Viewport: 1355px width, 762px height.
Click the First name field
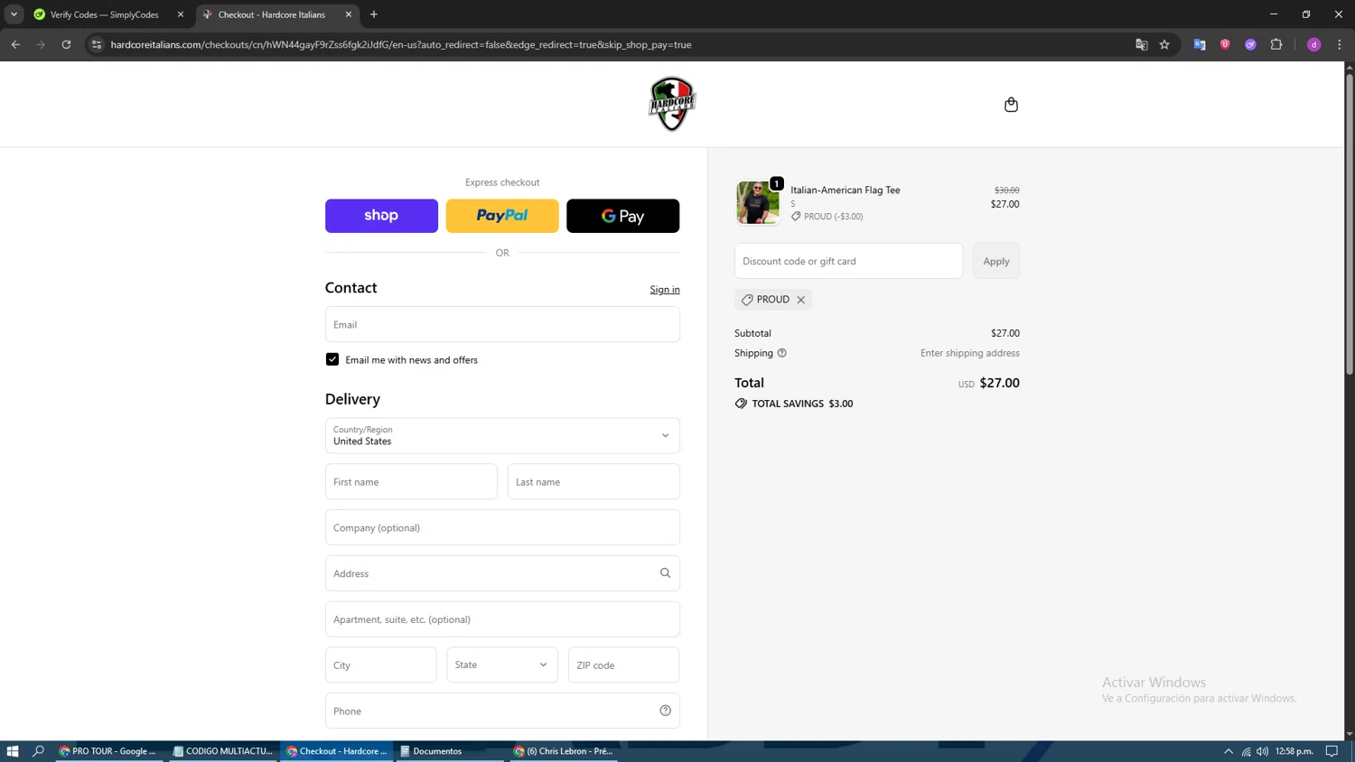411,481
